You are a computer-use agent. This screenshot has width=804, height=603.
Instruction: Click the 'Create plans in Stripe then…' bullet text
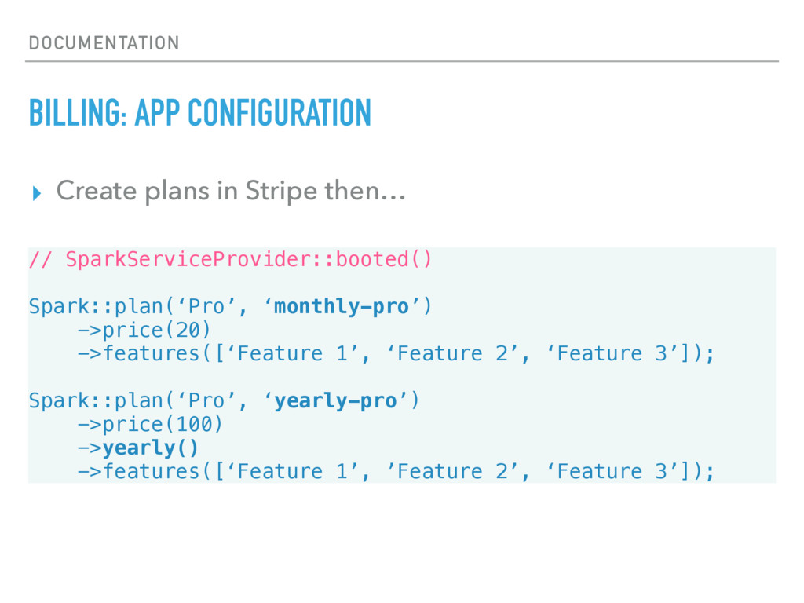(231, 192)
